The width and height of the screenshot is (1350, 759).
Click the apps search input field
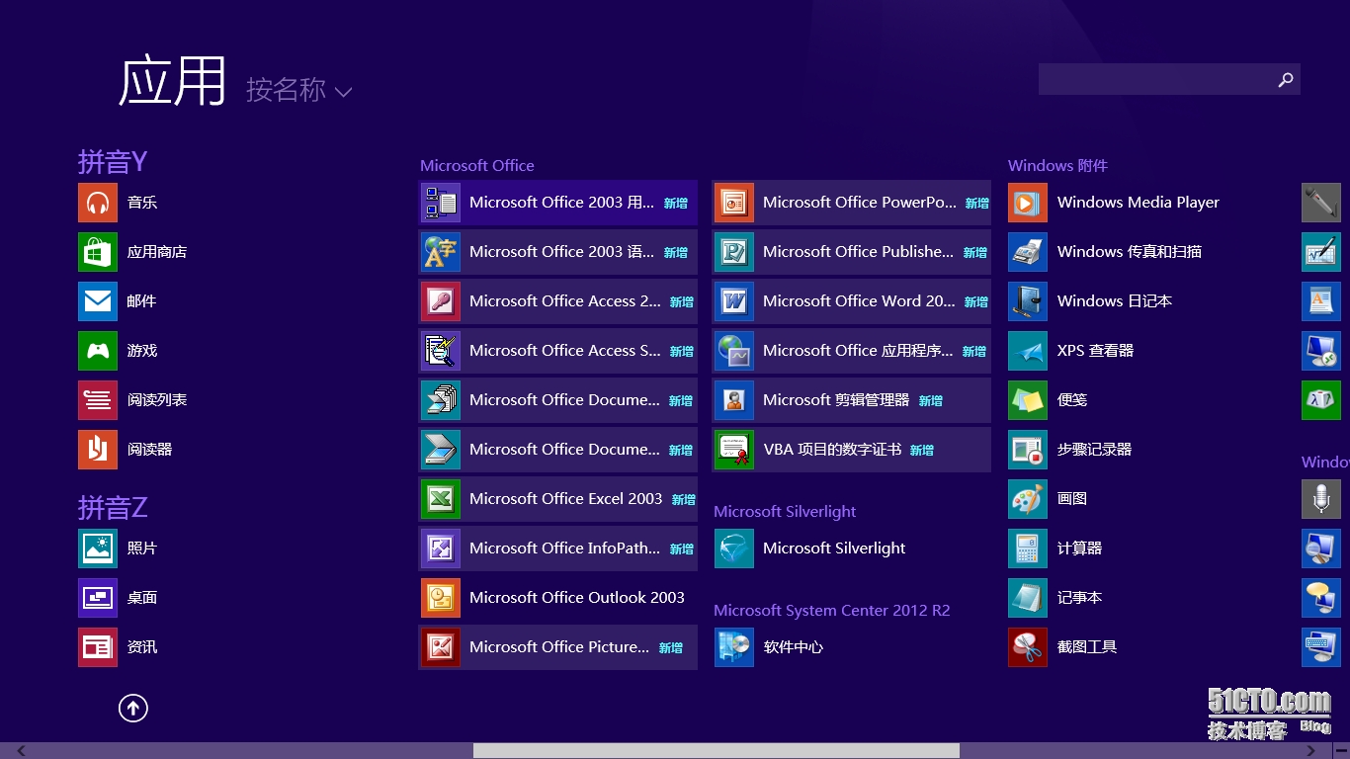1154,79
